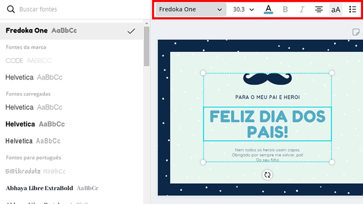This screenshot has width=363, height=204.
Task: Select the FELIZ DIA DOS PAIS! heading
Action: (x=267, y=124)
